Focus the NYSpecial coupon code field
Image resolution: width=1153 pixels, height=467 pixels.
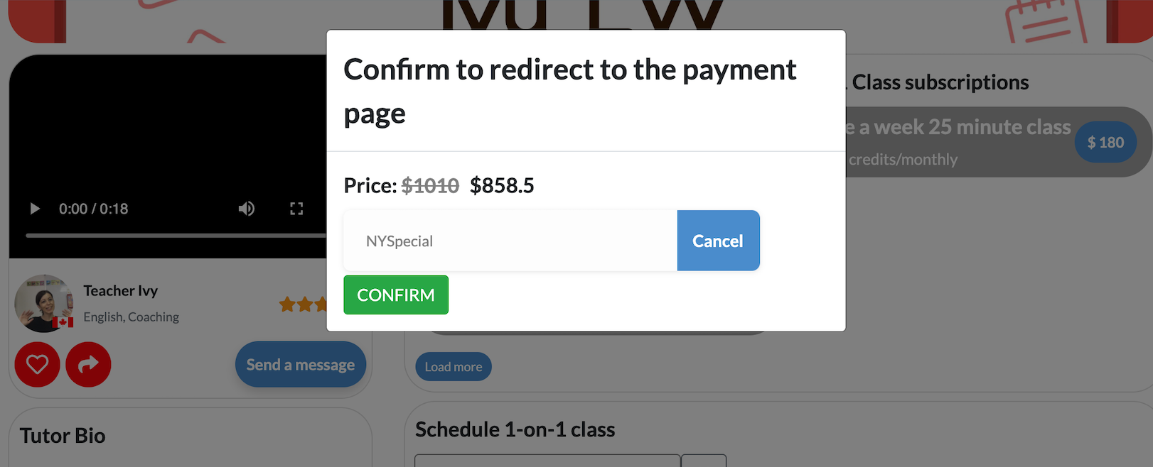[510, 241]
